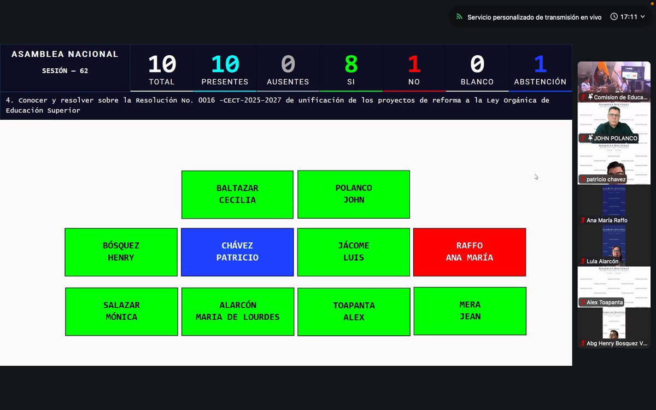656x410 pixels.
Task: Click the pin icon on JOHN POLANCO tile
Action: 590,138
